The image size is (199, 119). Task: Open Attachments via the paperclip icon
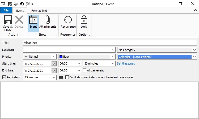[48, 20]
